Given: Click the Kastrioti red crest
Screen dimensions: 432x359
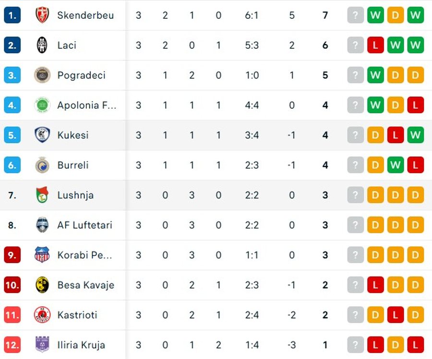Looking at the screenshot, I should [x=42, y=315].
